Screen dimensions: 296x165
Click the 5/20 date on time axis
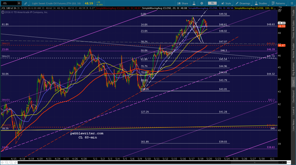[209, 159]
